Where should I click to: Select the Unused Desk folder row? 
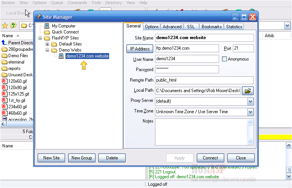tap(17, 75)
